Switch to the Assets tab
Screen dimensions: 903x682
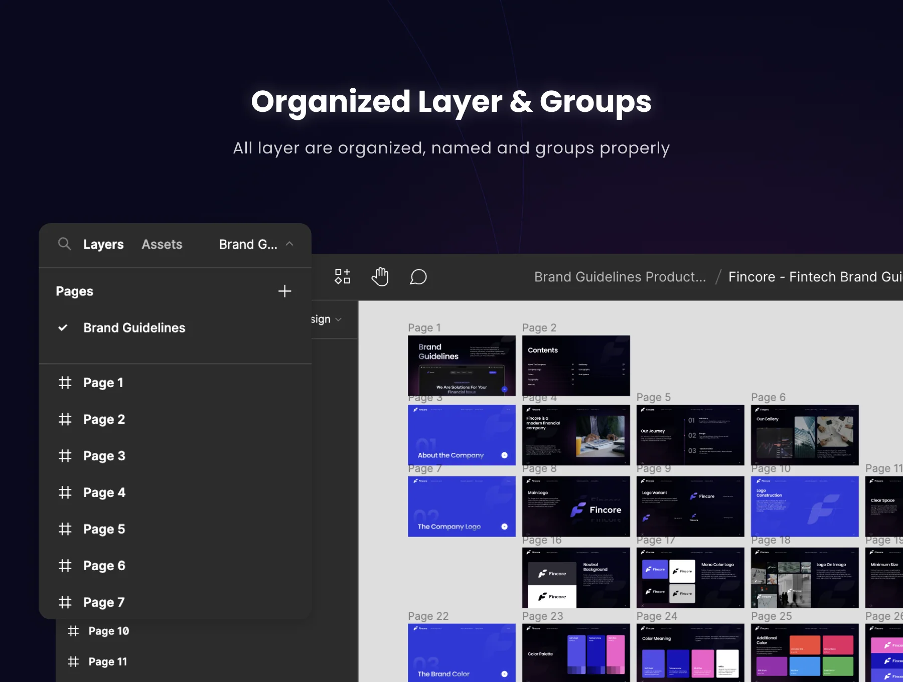coord(162,244)
